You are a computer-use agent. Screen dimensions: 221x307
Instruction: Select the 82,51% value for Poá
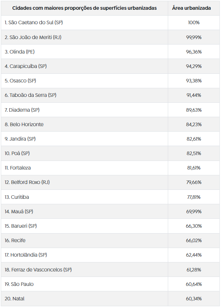[194, 153]
